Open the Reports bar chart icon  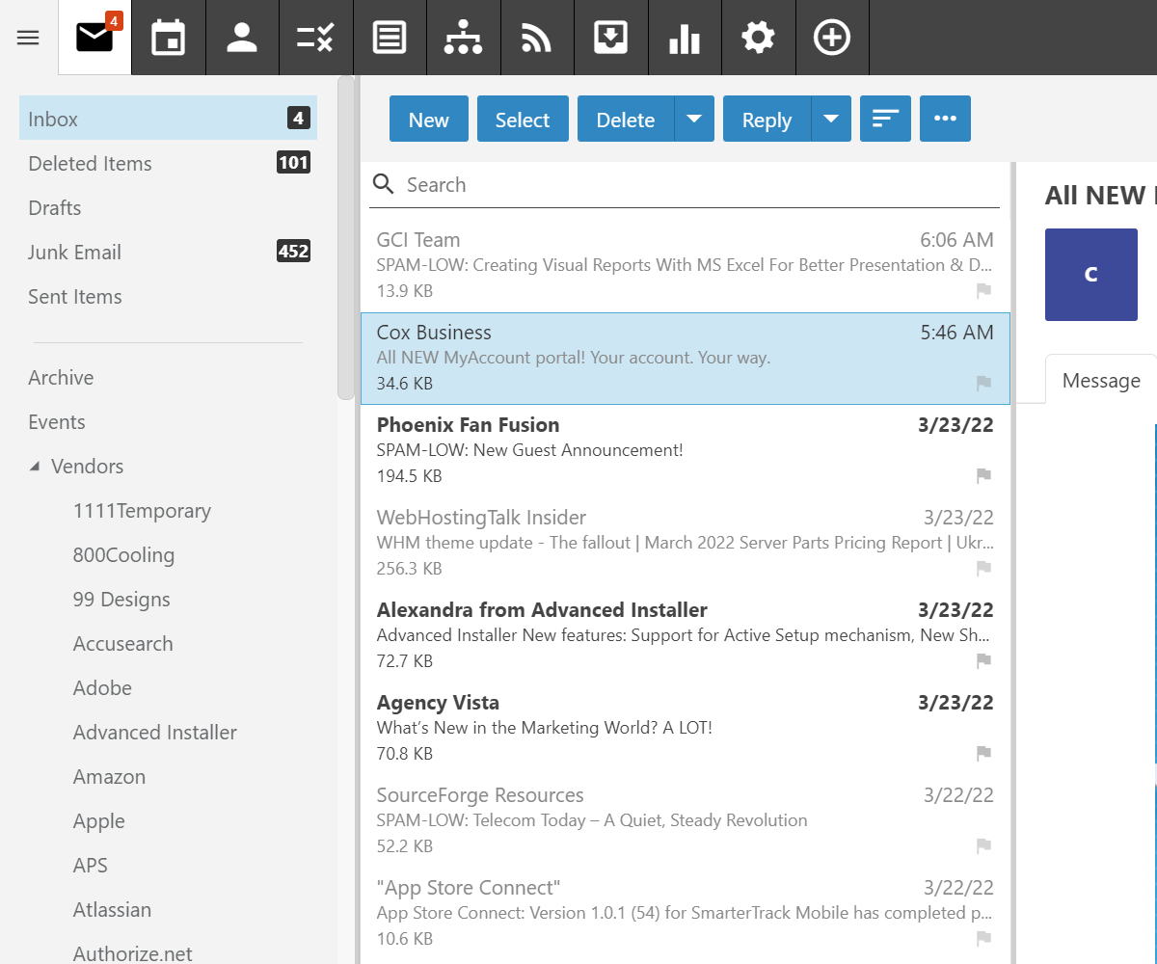click(685, 38)
